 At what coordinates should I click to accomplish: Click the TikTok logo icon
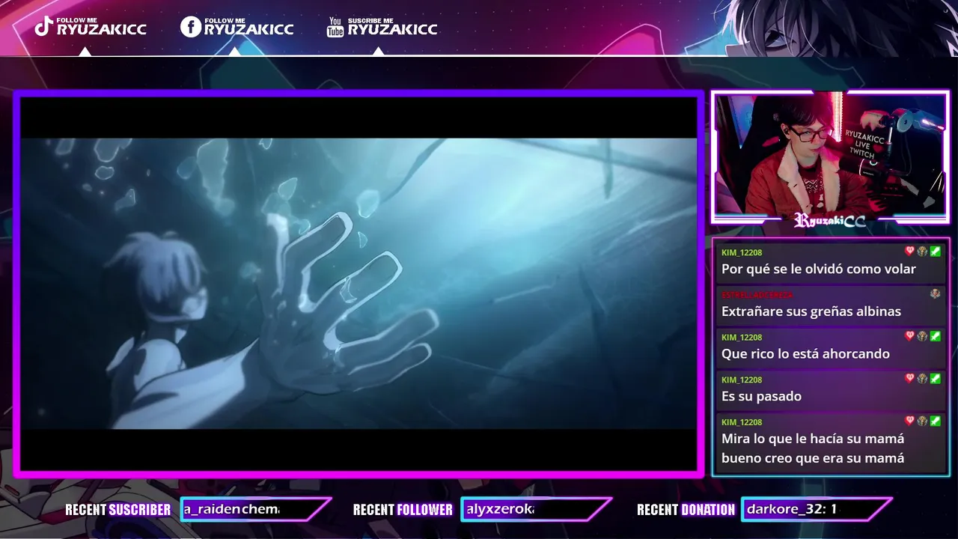click(43, 27)
